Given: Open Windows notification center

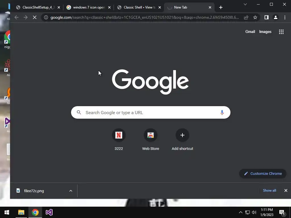Looking at the screenshot, I should 282,212.
